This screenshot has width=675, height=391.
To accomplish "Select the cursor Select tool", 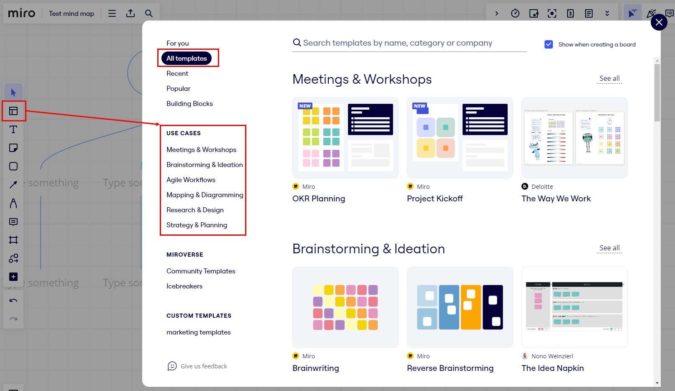I will tap(13, 93).
